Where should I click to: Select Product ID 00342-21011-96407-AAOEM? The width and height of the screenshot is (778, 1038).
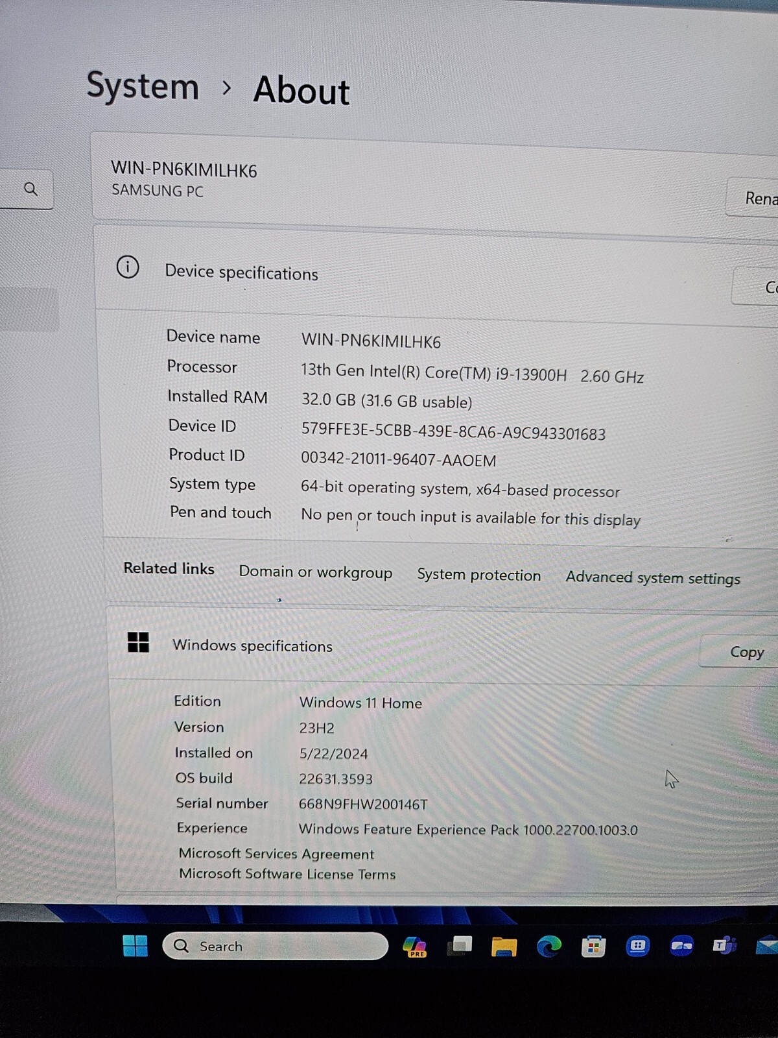click(x=398, y=459)
